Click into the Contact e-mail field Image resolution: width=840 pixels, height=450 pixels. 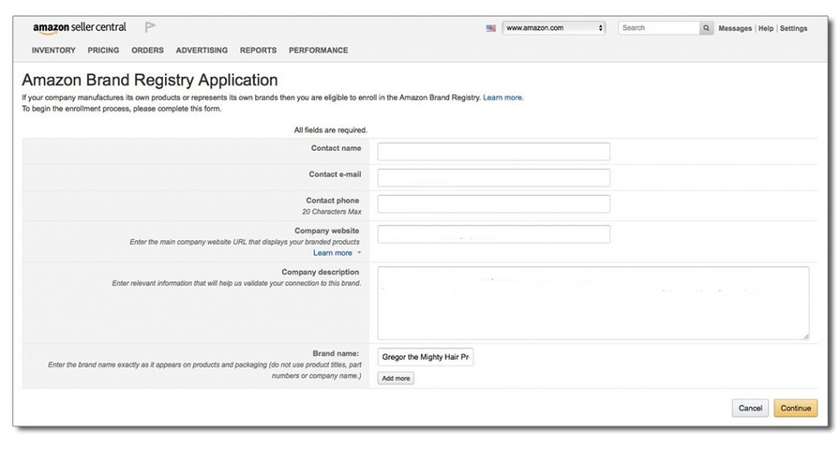[x=493, y=178]
